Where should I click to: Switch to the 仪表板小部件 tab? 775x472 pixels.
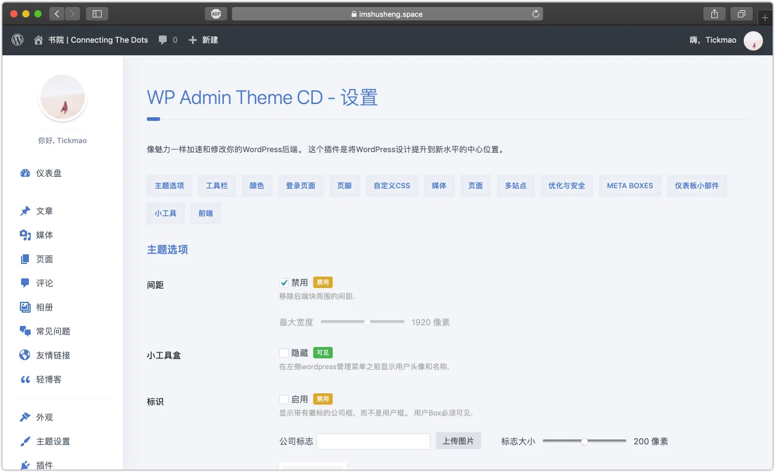coord(697,186)
